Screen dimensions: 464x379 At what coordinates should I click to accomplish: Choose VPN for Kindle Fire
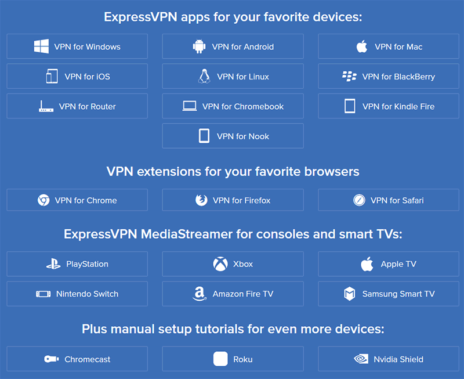[x=389, y=106]
